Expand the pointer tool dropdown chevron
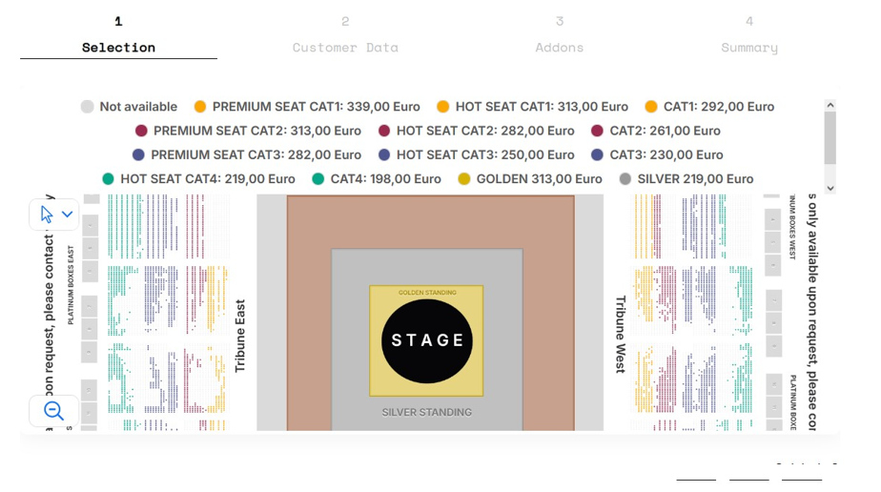The width and height of the screenshot is (881, 492). coord(68,214)
